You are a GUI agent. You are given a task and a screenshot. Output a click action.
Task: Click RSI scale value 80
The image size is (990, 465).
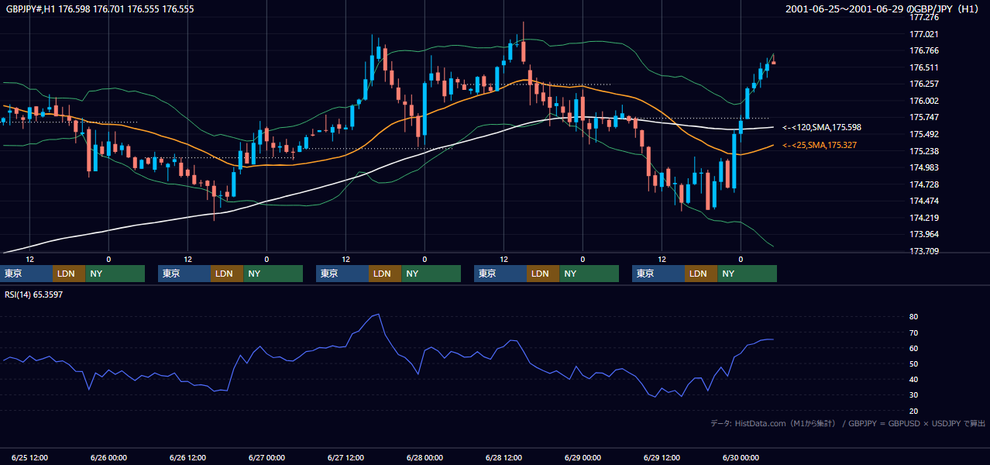[x=914, y=317]
